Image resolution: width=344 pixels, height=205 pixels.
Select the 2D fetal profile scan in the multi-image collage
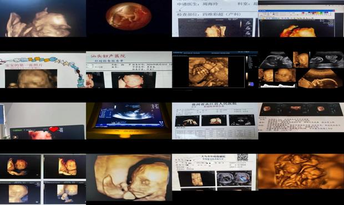tap(275, 60)
